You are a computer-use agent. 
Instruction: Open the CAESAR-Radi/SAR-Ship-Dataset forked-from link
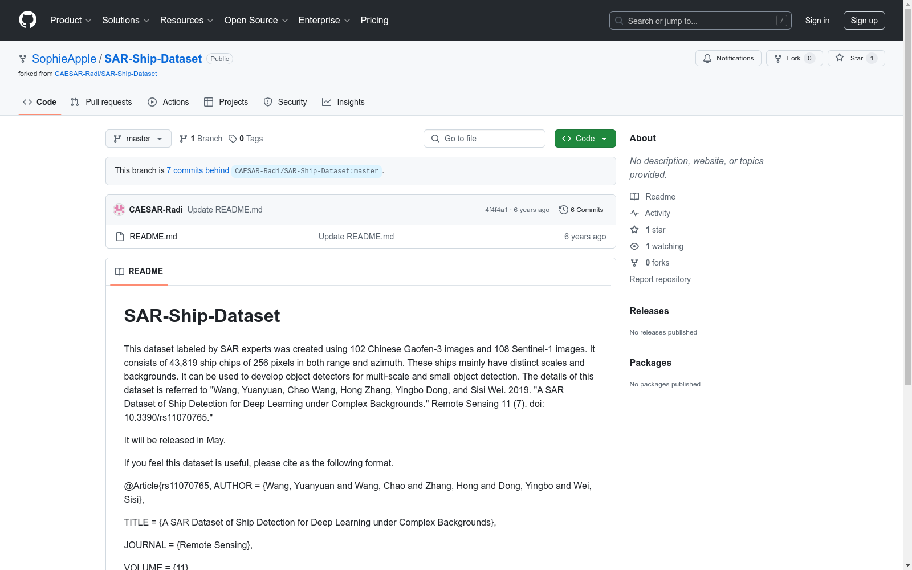(106, 74)
